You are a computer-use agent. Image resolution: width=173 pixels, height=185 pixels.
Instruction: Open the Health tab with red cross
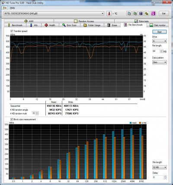50,25
